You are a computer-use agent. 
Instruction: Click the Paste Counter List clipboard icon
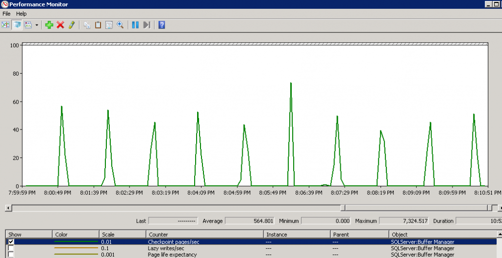[x=98, y=25]
